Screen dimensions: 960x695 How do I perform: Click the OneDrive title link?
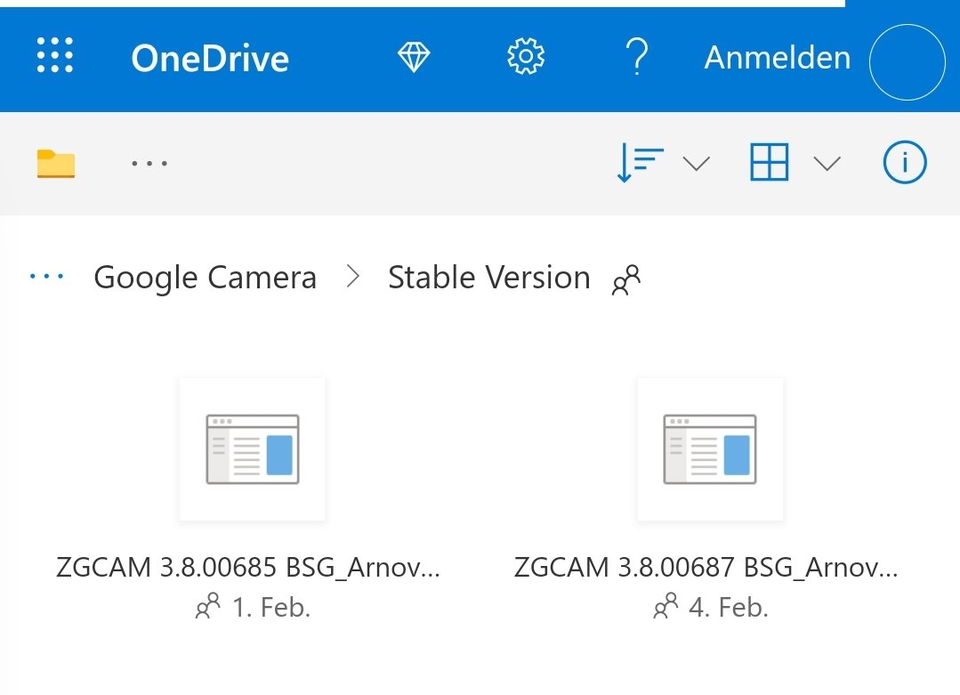[210, 59]
